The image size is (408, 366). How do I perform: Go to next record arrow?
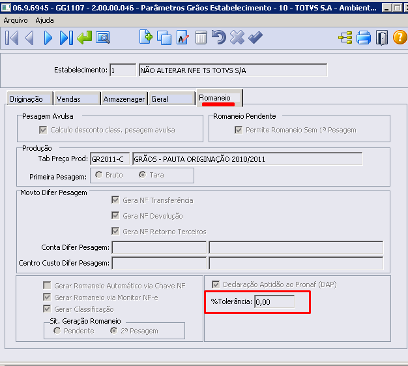pyautogui.click(x=48, y=38)
